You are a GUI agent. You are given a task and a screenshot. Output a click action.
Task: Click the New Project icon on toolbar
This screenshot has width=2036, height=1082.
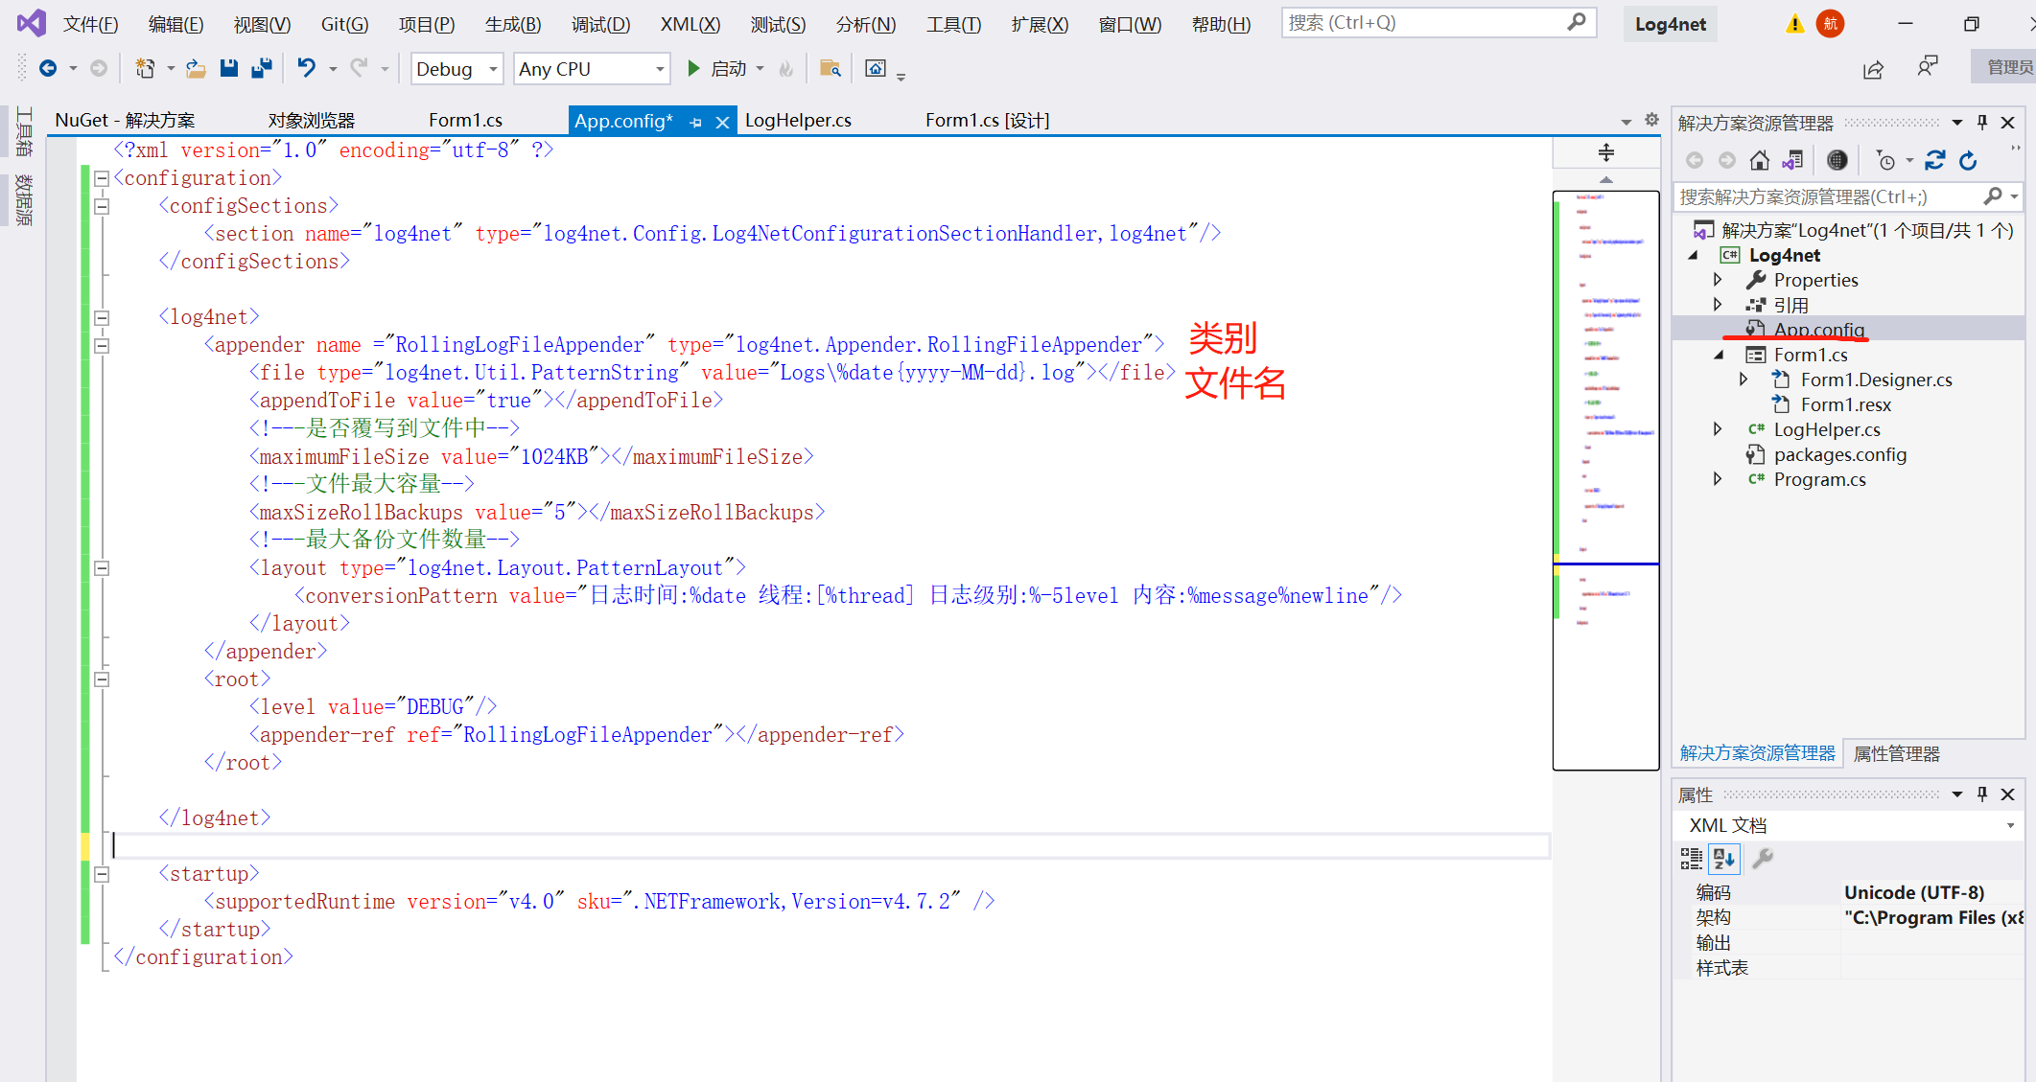(x=146, y=68)
